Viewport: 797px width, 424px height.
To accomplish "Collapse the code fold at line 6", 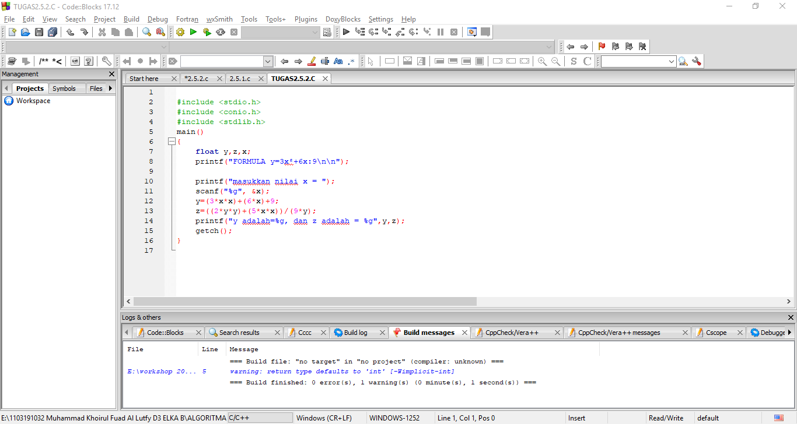I will 172,142.
